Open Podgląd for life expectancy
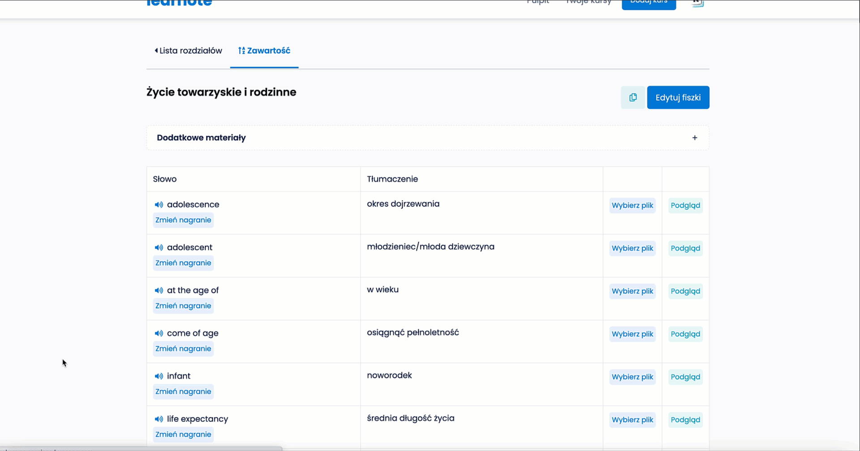 [x=685, y=420]
